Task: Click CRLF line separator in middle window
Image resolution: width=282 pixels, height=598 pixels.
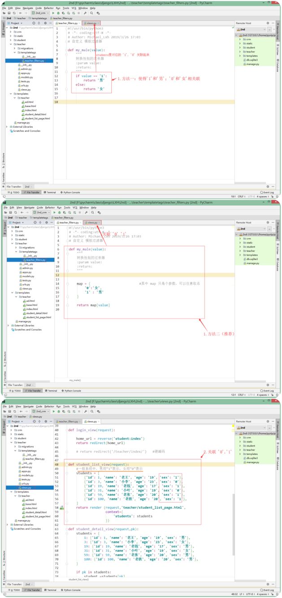Action: point(242,395)
